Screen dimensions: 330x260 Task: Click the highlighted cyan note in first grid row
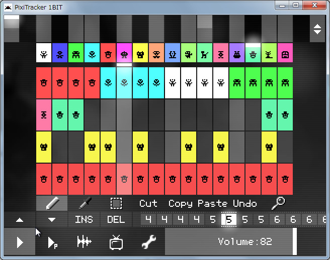(124, 83)
